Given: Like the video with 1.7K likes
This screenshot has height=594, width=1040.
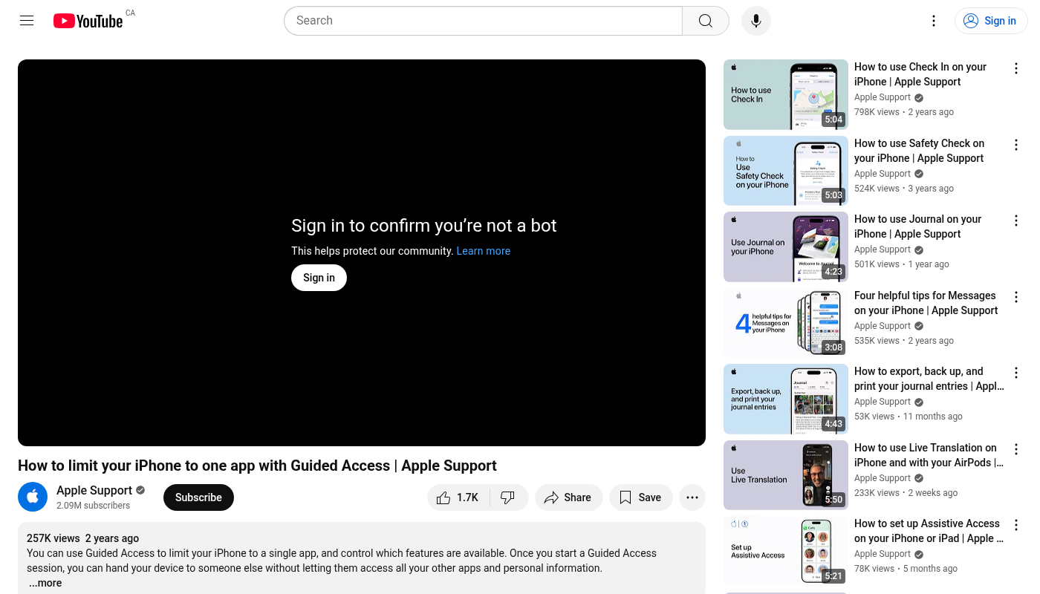Looking at the screenshot, I should pos(458,497).
